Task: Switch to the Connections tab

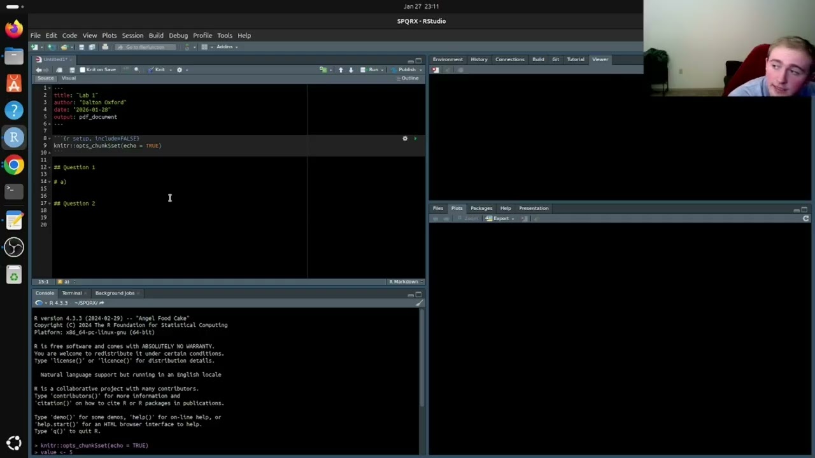Action: 510,60
